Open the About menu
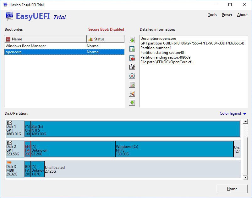252x198 pixels. tap(242, 15)
